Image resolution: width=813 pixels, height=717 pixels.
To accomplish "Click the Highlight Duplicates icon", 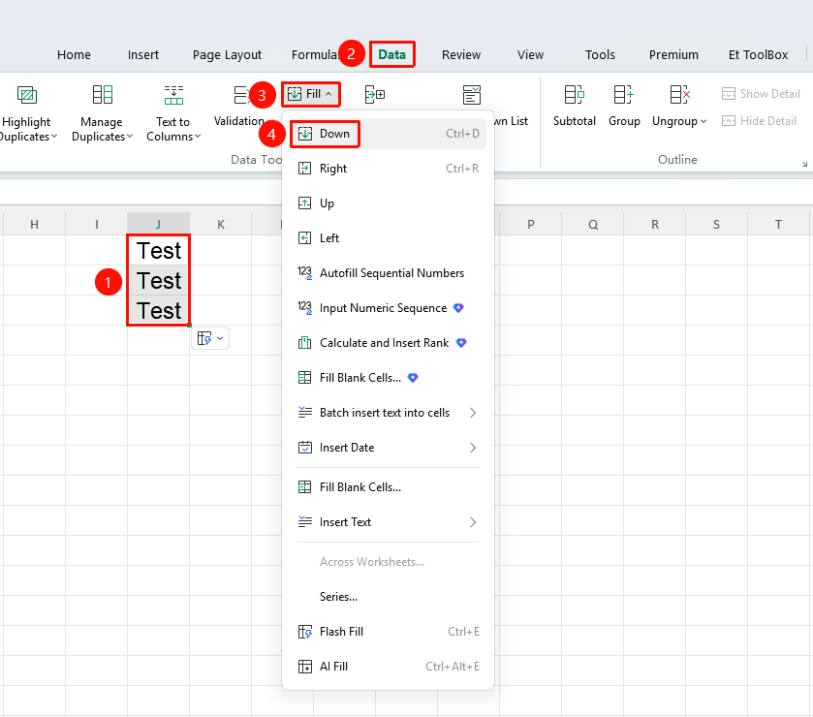I will click(x=27, y=95).
